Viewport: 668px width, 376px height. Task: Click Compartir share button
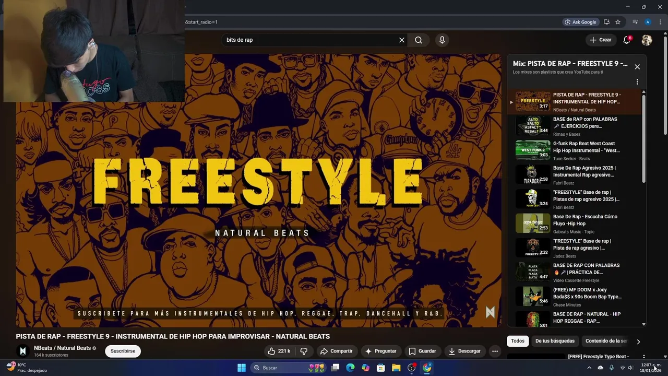click(336, 351)
